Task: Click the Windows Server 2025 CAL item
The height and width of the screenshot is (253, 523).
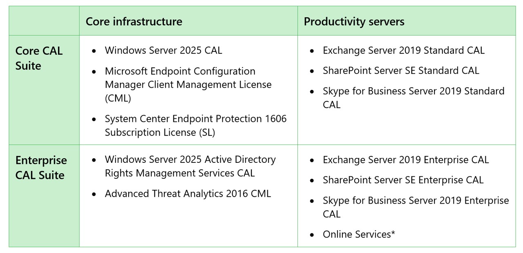Action: (163, 50)
